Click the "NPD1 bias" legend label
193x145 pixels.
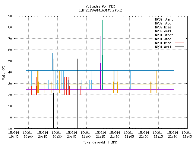pos(163,43)
